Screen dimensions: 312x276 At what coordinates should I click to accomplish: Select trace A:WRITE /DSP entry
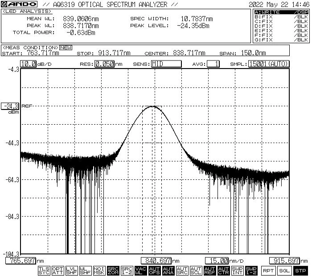(x=281, y=12)
